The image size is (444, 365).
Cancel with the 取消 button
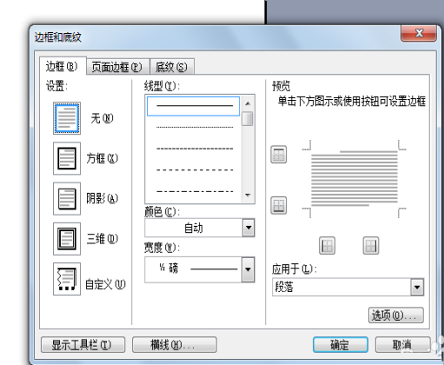point(403,345)
